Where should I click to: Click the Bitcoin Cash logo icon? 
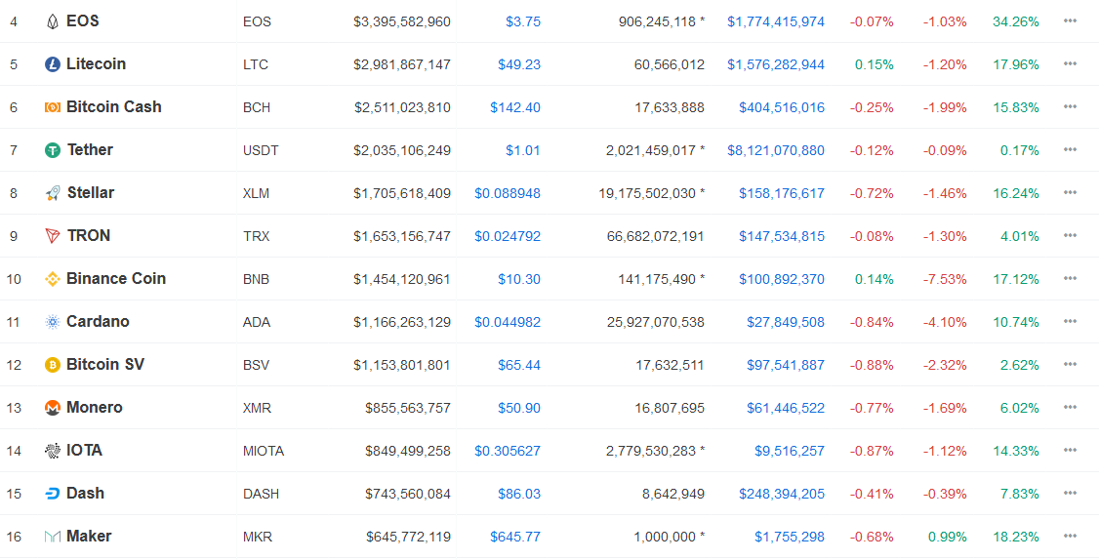click(x=53, y=107)
